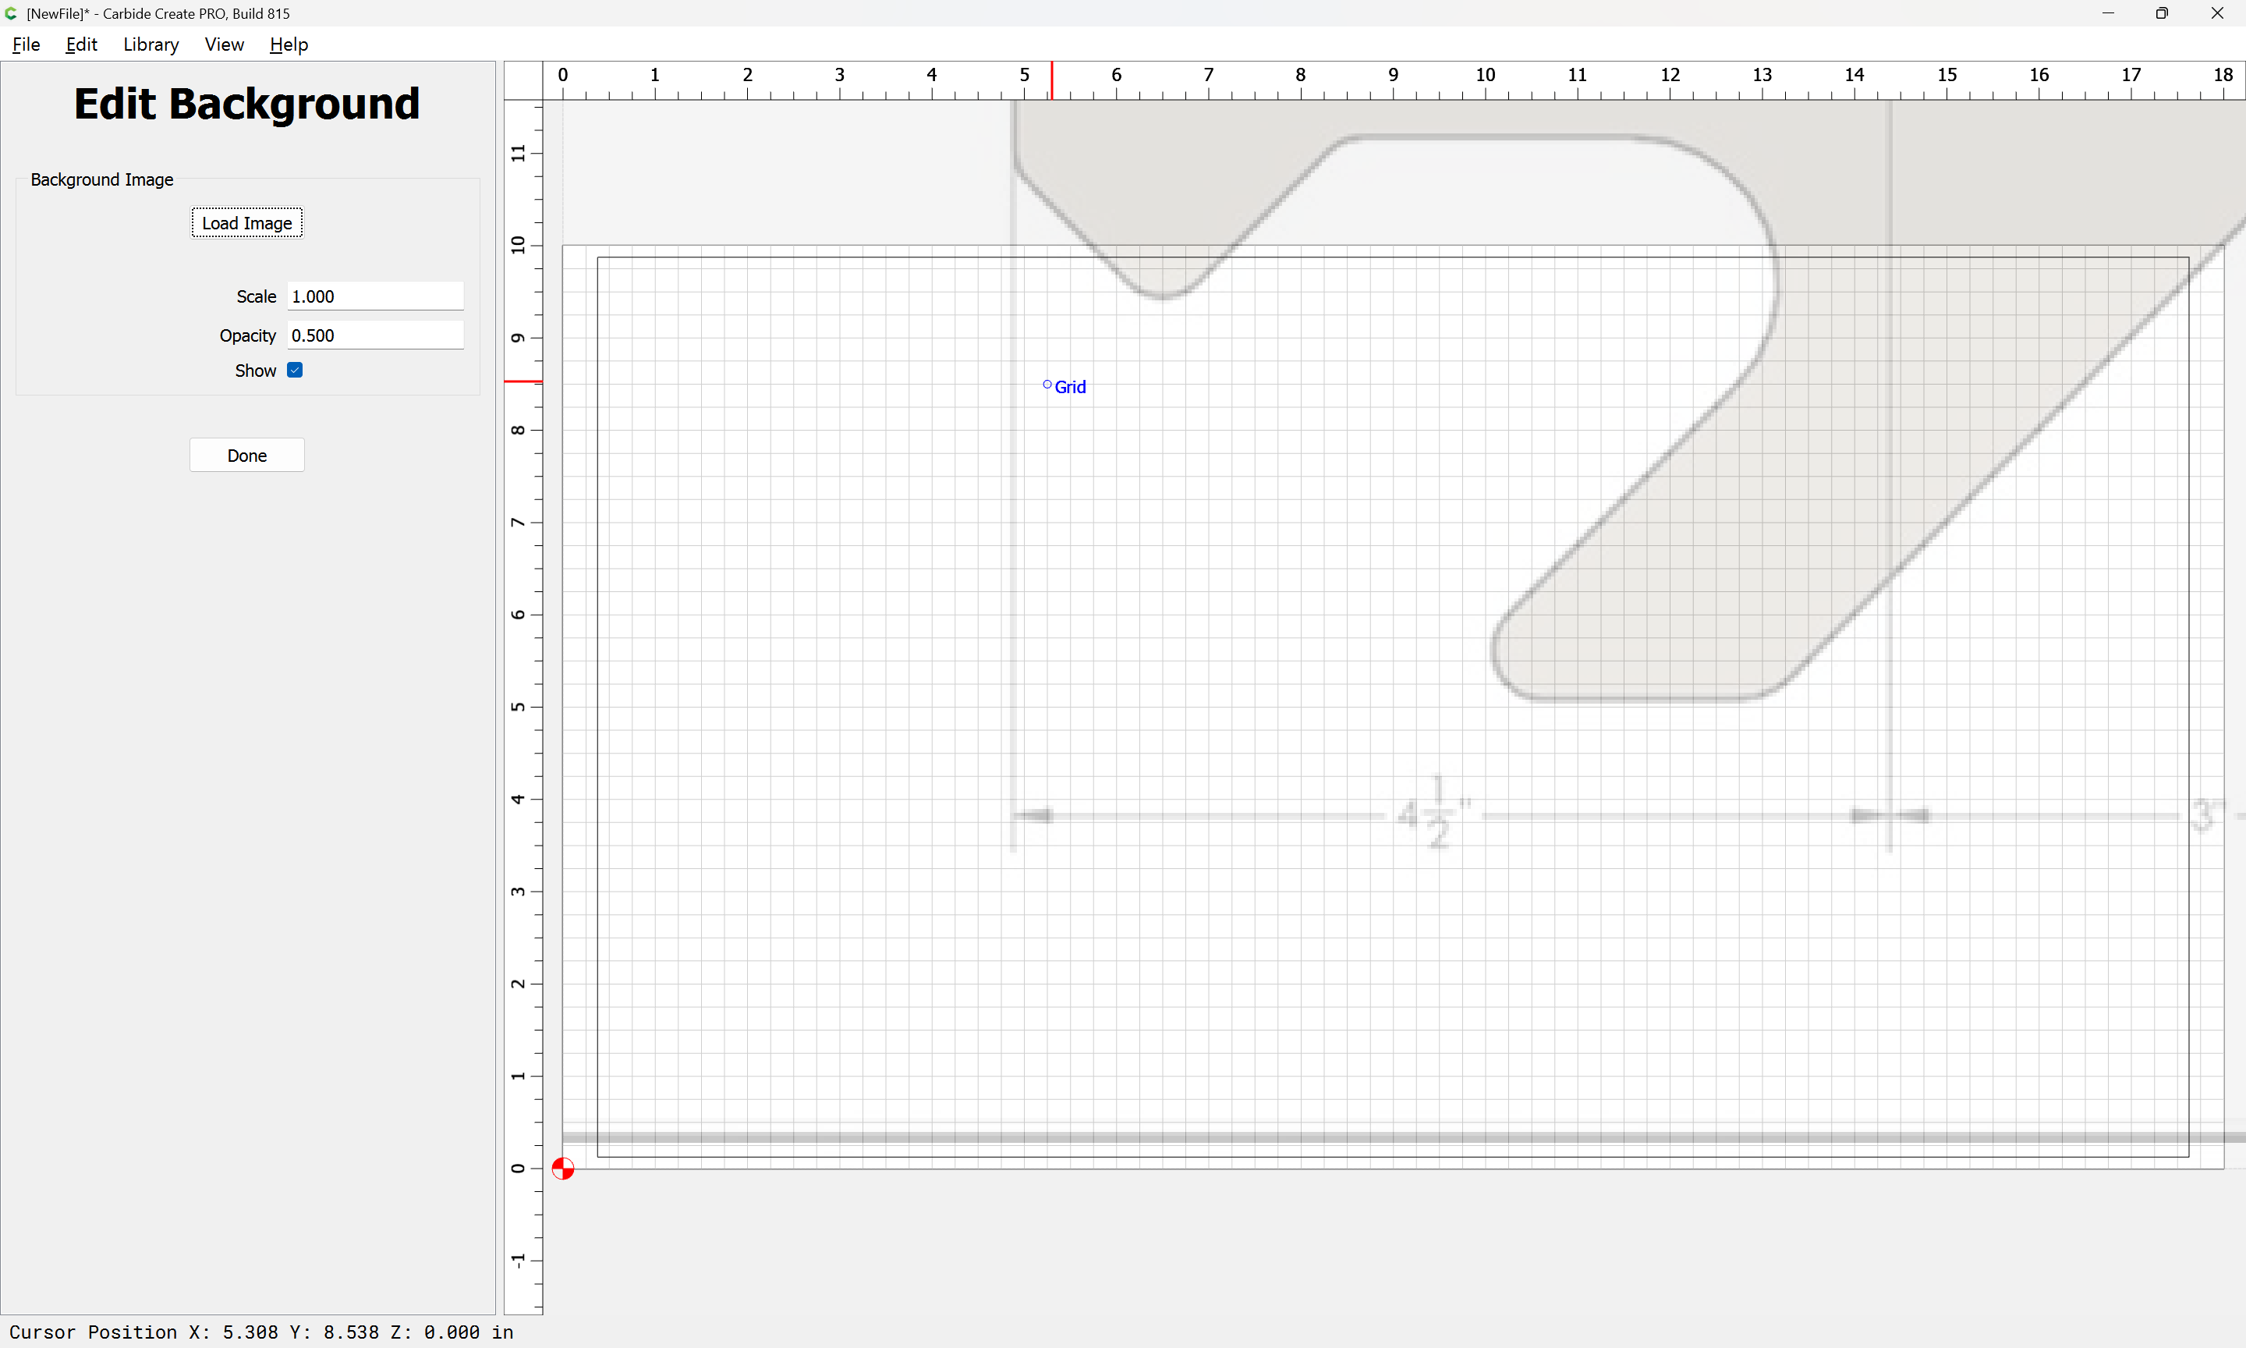Open the Edit menu
The image size is (2246, 1348).
pyautogui.click(x=82, y=44)
